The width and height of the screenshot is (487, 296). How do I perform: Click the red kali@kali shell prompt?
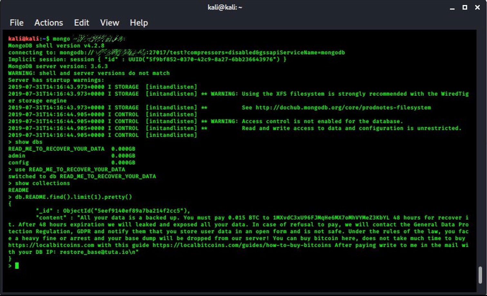click(24, 39)
